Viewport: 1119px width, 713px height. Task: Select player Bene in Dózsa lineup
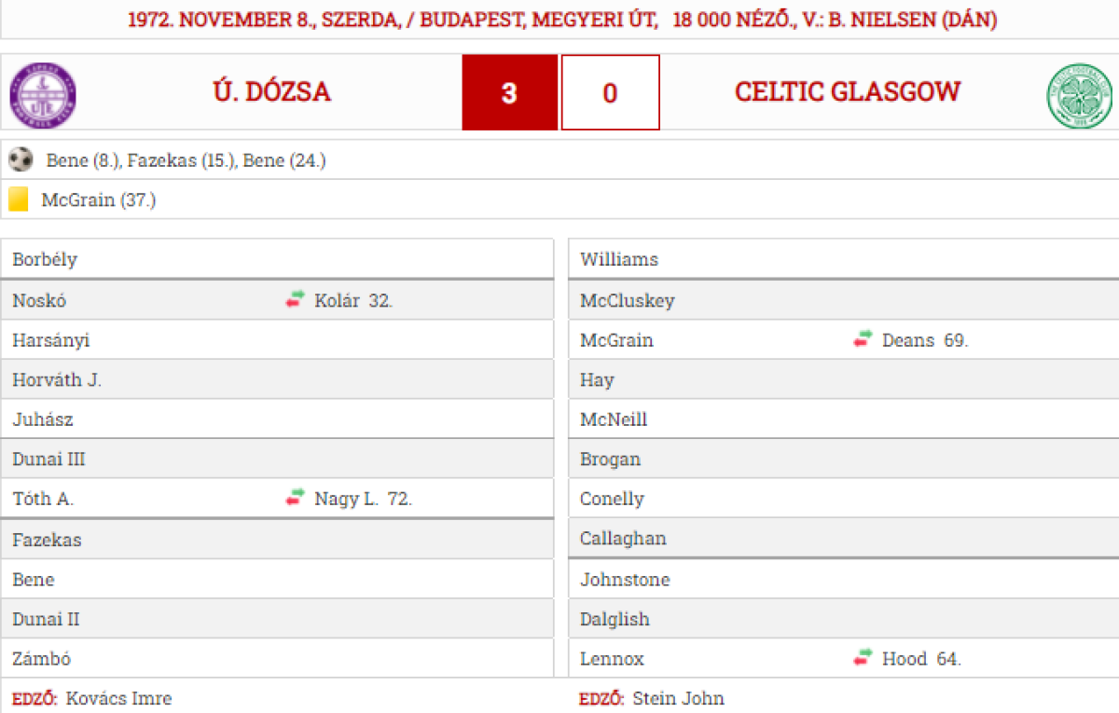pyautogui.click(x=34, y=580)
